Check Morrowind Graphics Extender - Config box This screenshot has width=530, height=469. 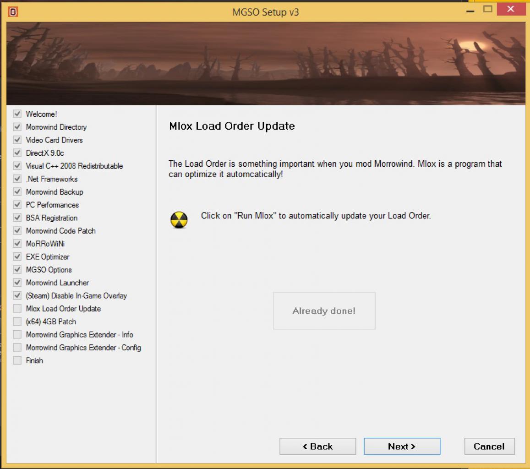pyautogui.click(x=17, y=347)
